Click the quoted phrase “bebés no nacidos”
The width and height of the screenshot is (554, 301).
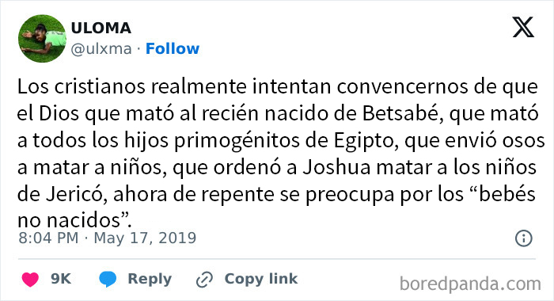277,208
